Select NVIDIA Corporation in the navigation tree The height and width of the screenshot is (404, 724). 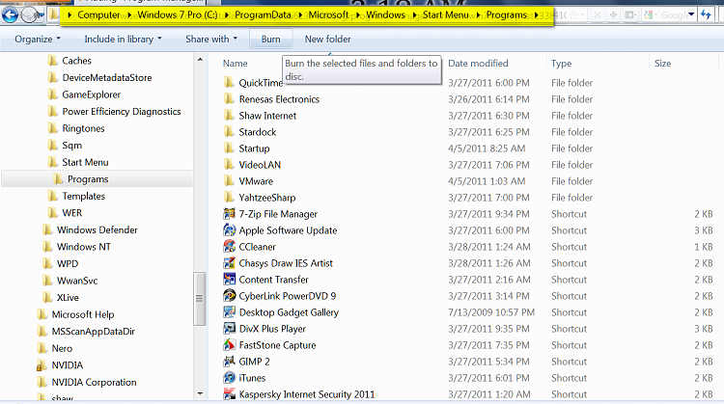point(94,383)
